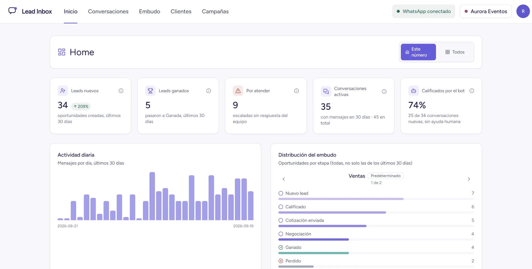
Task: Show info for Calificados por el bot
Action: 472,91
